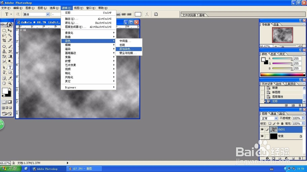Open the fill 填充 slider arrow
Viewport: 307px width, 172px height.
[303, 123]
